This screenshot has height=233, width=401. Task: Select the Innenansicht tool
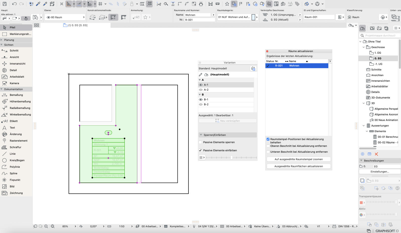point(16,64)
